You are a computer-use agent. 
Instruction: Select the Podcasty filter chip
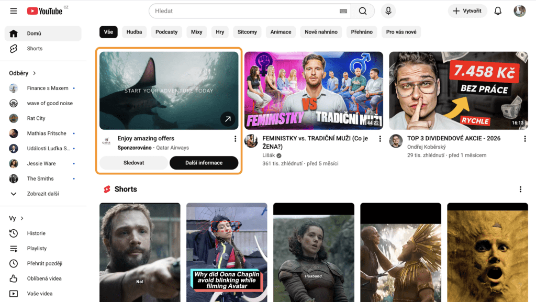pos(166,32)
